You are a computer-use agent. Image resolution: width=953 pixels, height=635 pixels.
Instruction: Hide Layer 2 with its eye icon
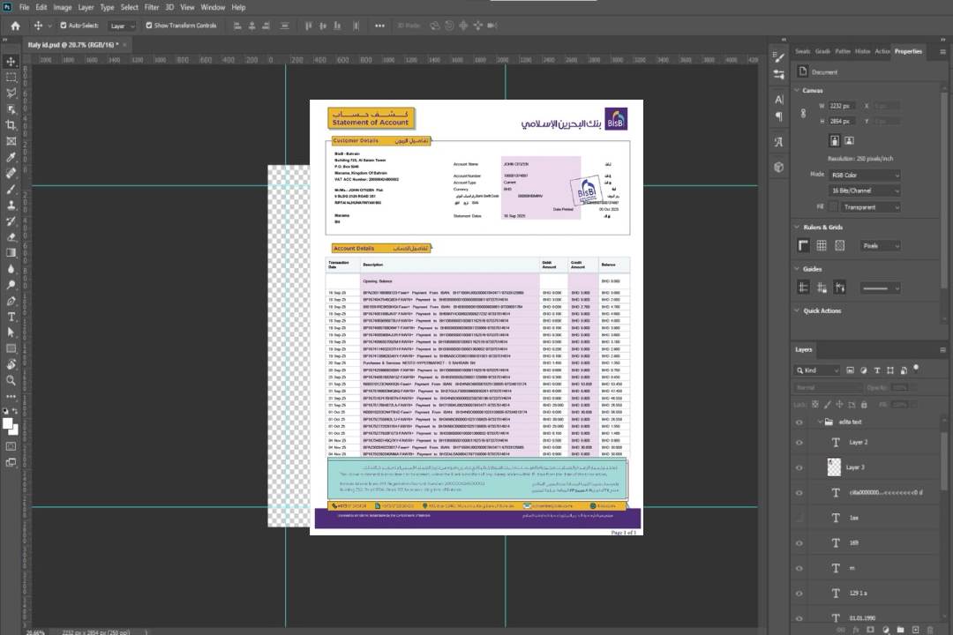(799, 443)
